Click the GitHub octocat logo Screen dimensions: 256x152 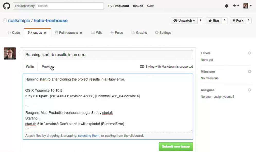pos(6,6)
